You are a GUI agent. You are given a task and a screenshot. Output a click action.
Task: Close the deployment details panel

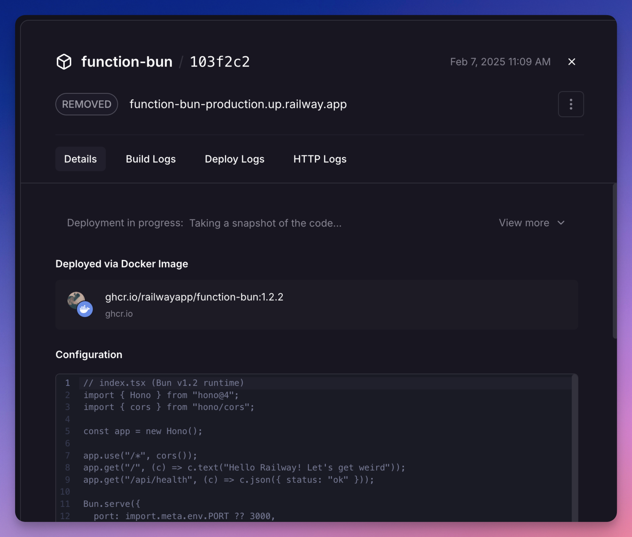point(572,62)
